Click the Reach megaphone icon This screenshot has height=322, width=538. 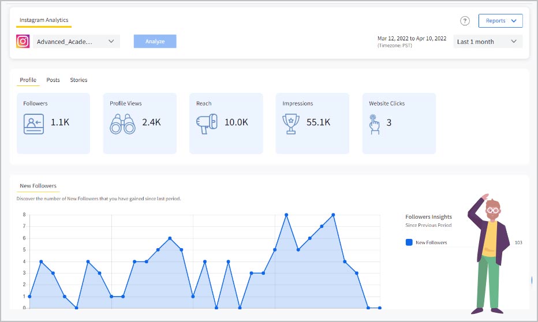pyautogui.click(x=207, y=123)
